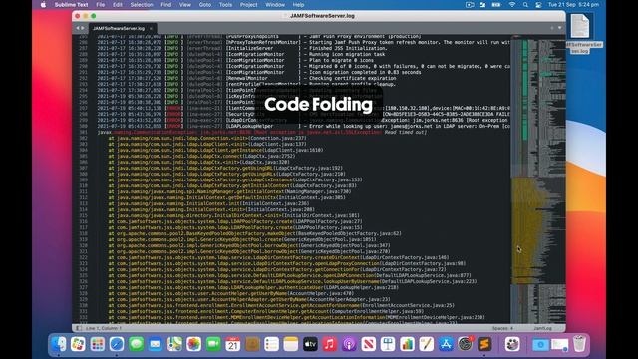Open Numbers from the Dock

pyautogui.click(x=407, y=344)
